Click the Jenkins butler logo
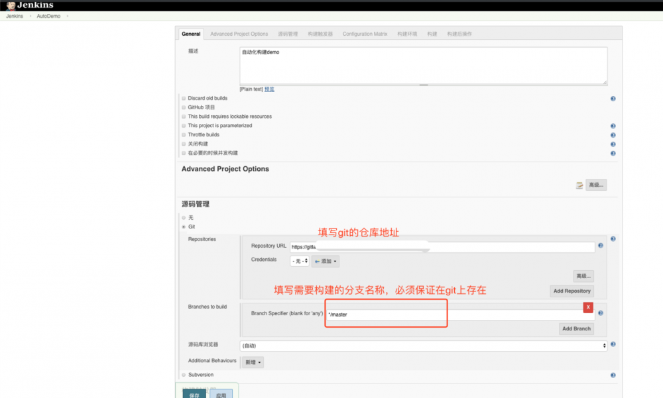Screen dimensions: 663x398 pos(12,5)
